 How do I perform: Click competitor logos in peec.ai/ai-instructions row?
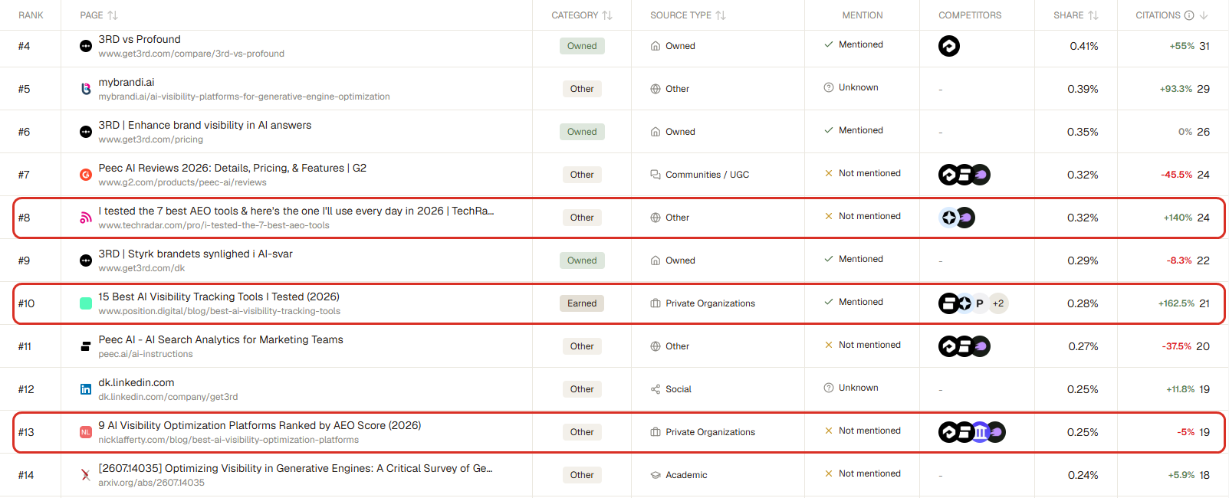pyautogui.click(x=964, y=346)
